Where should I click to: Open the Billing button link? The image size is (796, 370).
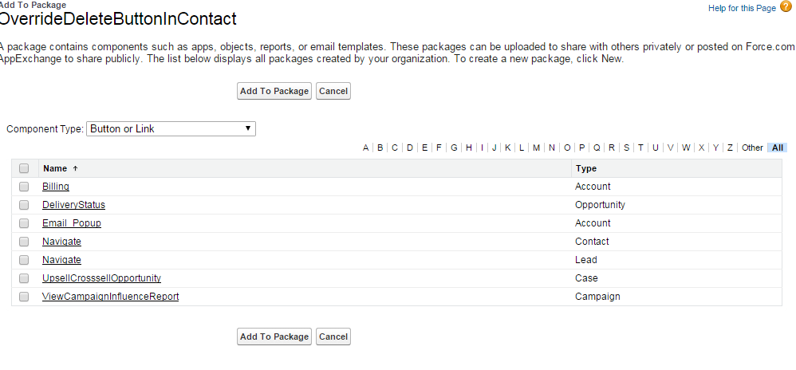[x=56, y=187]
